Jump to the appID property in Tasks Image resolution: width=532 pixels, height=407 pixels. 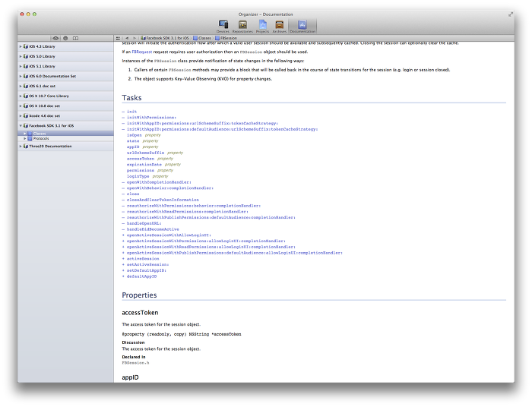133,147
